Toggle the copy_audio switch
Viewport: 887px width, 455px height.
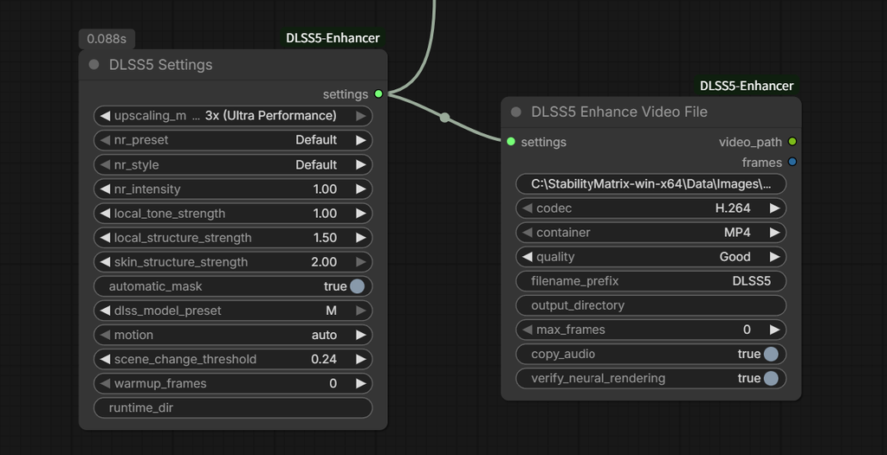pos(771,355)
